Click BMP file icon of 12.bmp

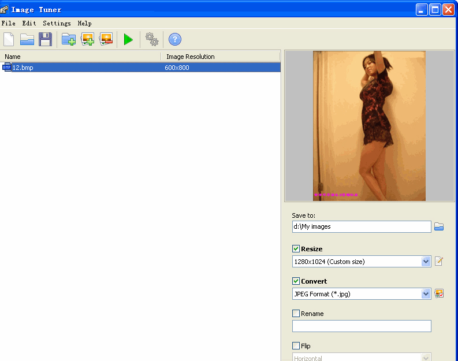pyautogui.click(x=7, y=68)
